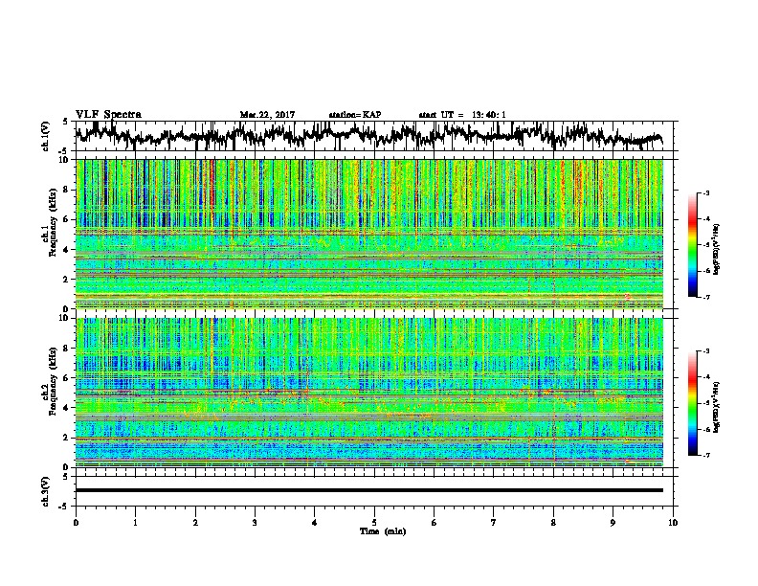Click the date text "Mar.22, 2017"
This screenshot has width=758, height=586.
(x=267, y=115)
